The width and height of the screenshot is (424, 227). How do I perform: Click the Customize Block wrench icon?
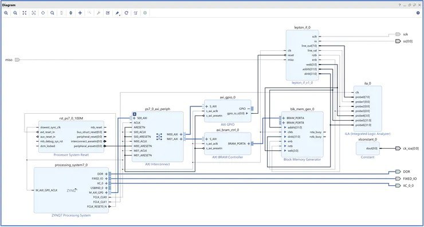pos(99,13)
